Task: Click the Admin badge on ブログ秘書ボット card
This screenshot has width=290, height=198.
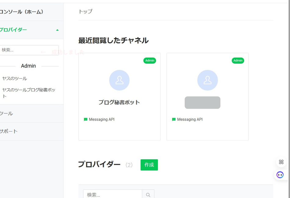Action: tap(150, 61)
